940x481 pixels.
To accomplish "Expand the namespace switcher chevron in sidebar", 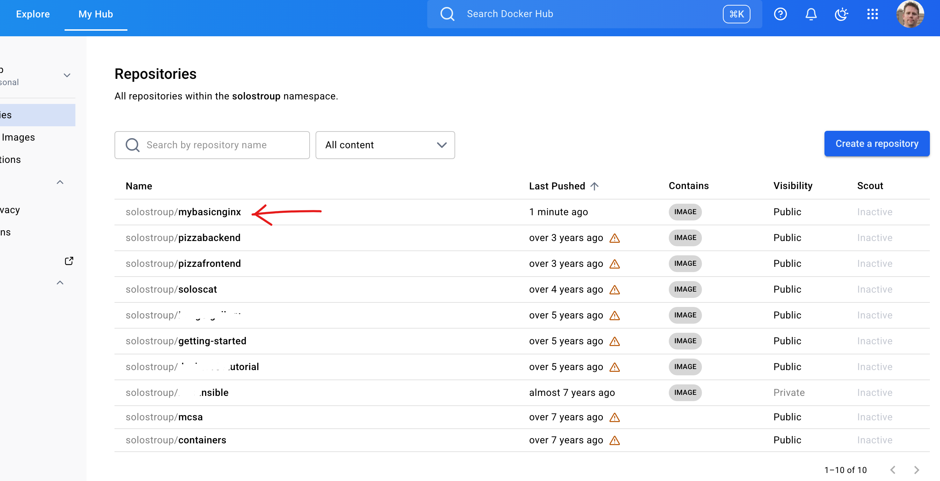I will tap(67, 75).
